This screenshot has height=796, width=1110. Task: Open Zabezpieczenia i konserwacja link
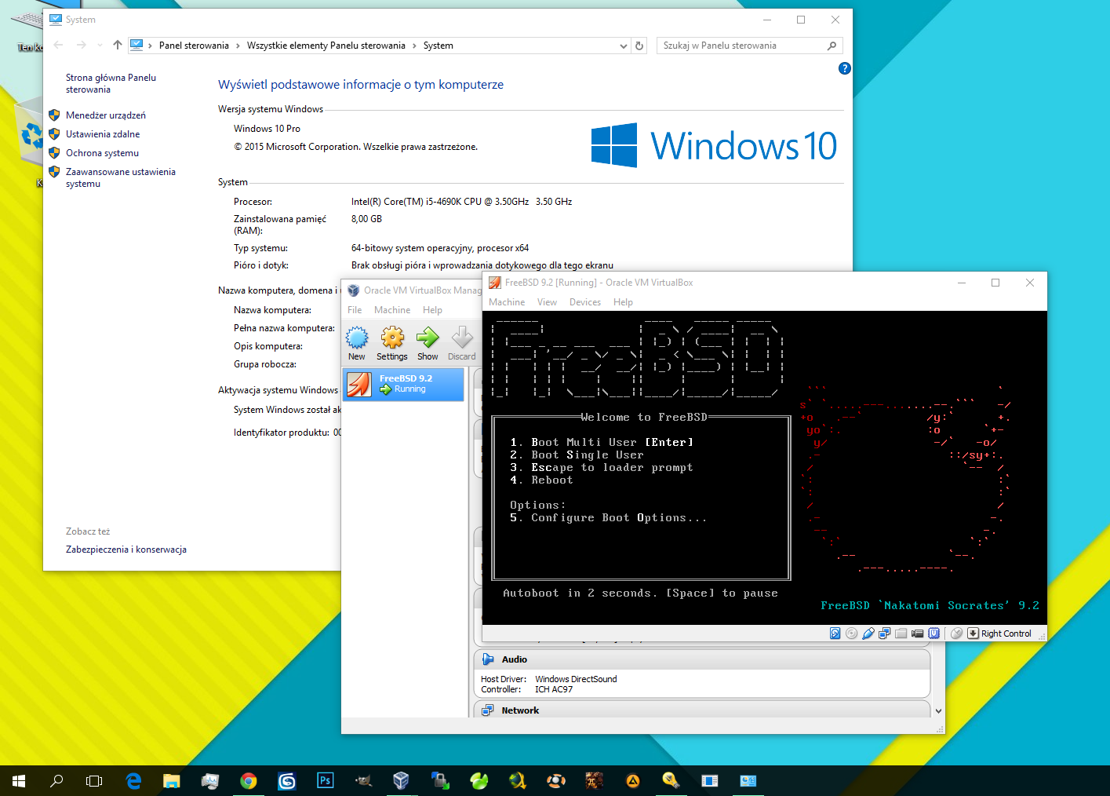point(126,550)
